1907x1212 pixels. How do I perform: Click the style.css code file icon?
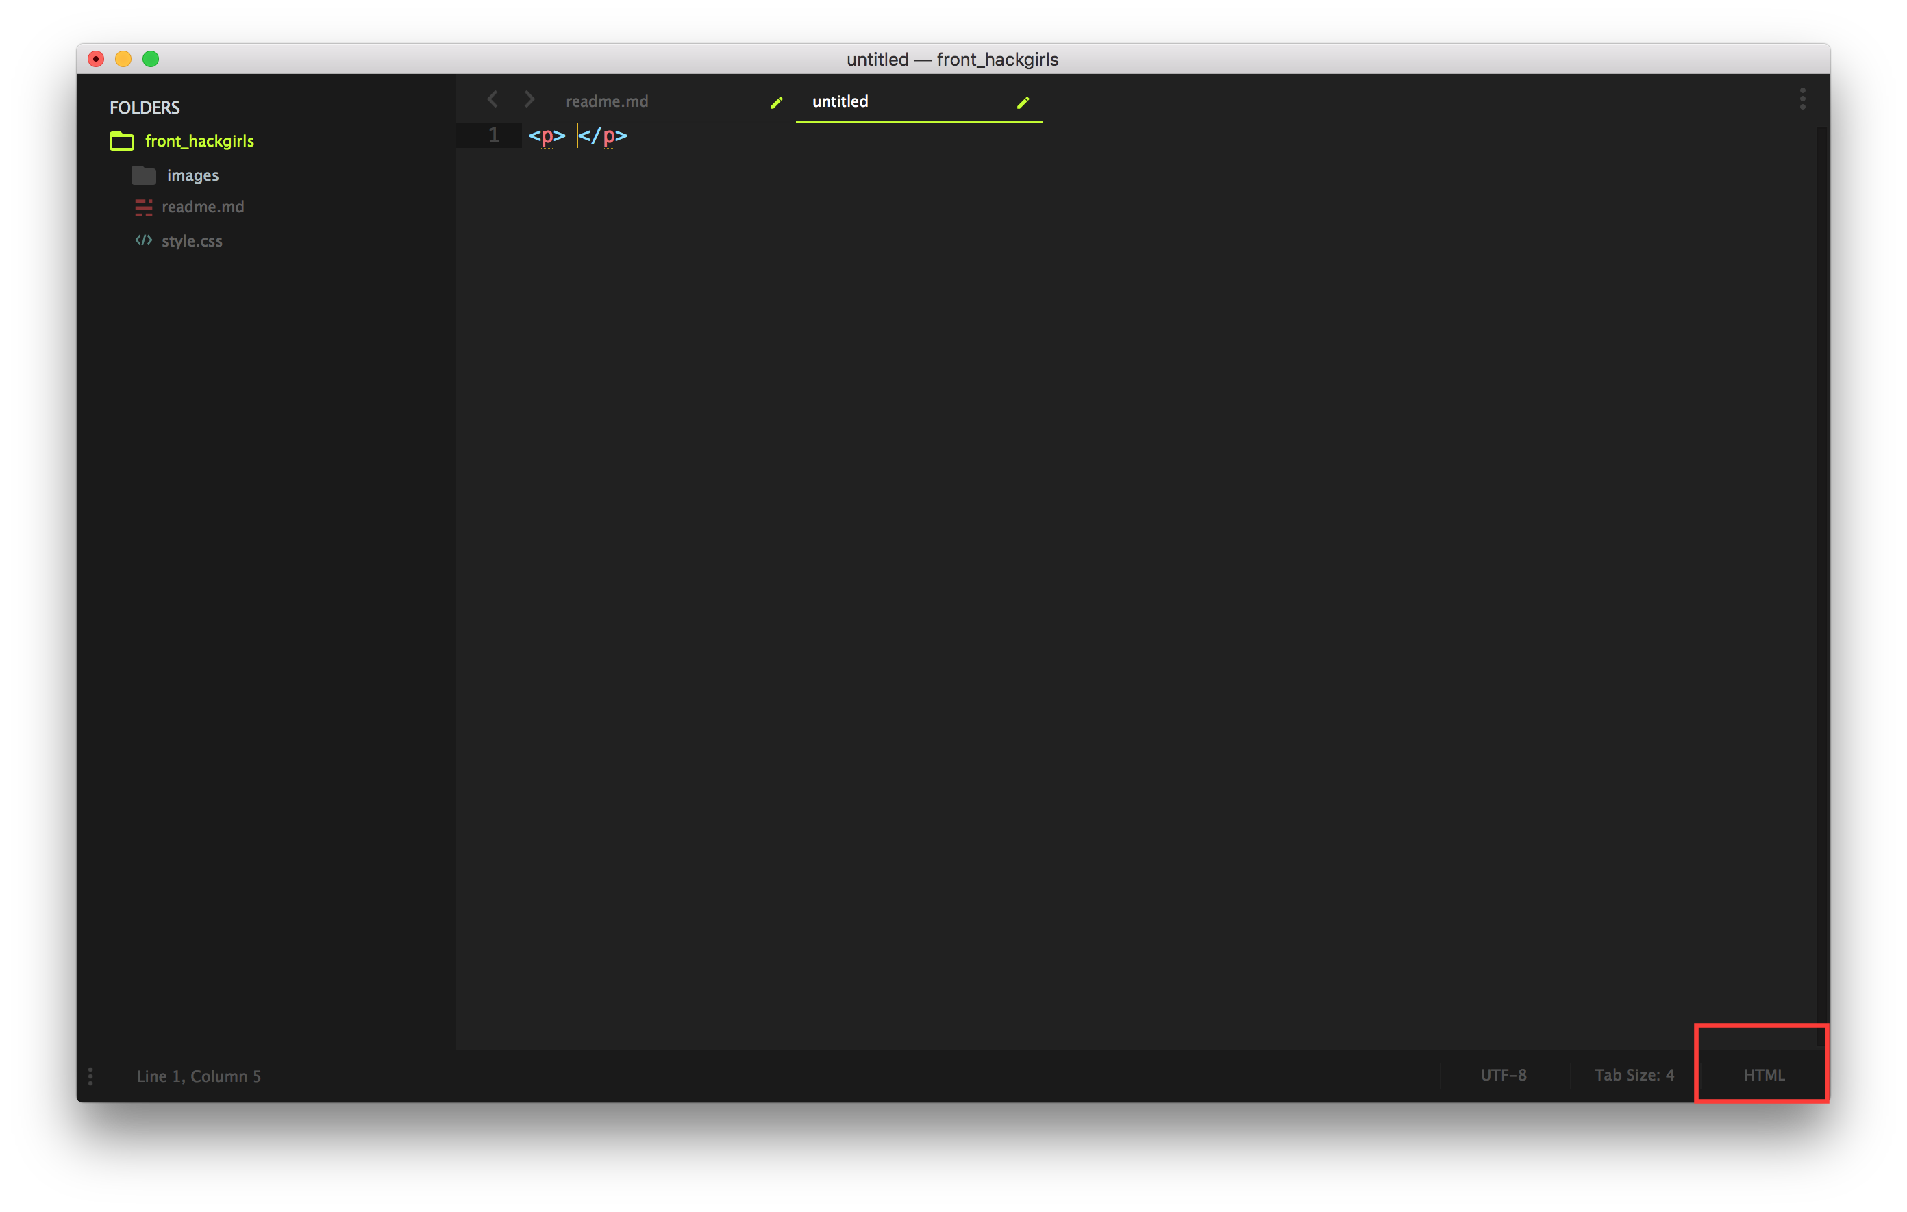[x=143, y=240]
